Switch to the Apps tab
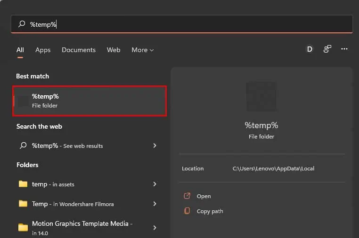The width and height of the screenshot is (359, 238). [43, 50]
